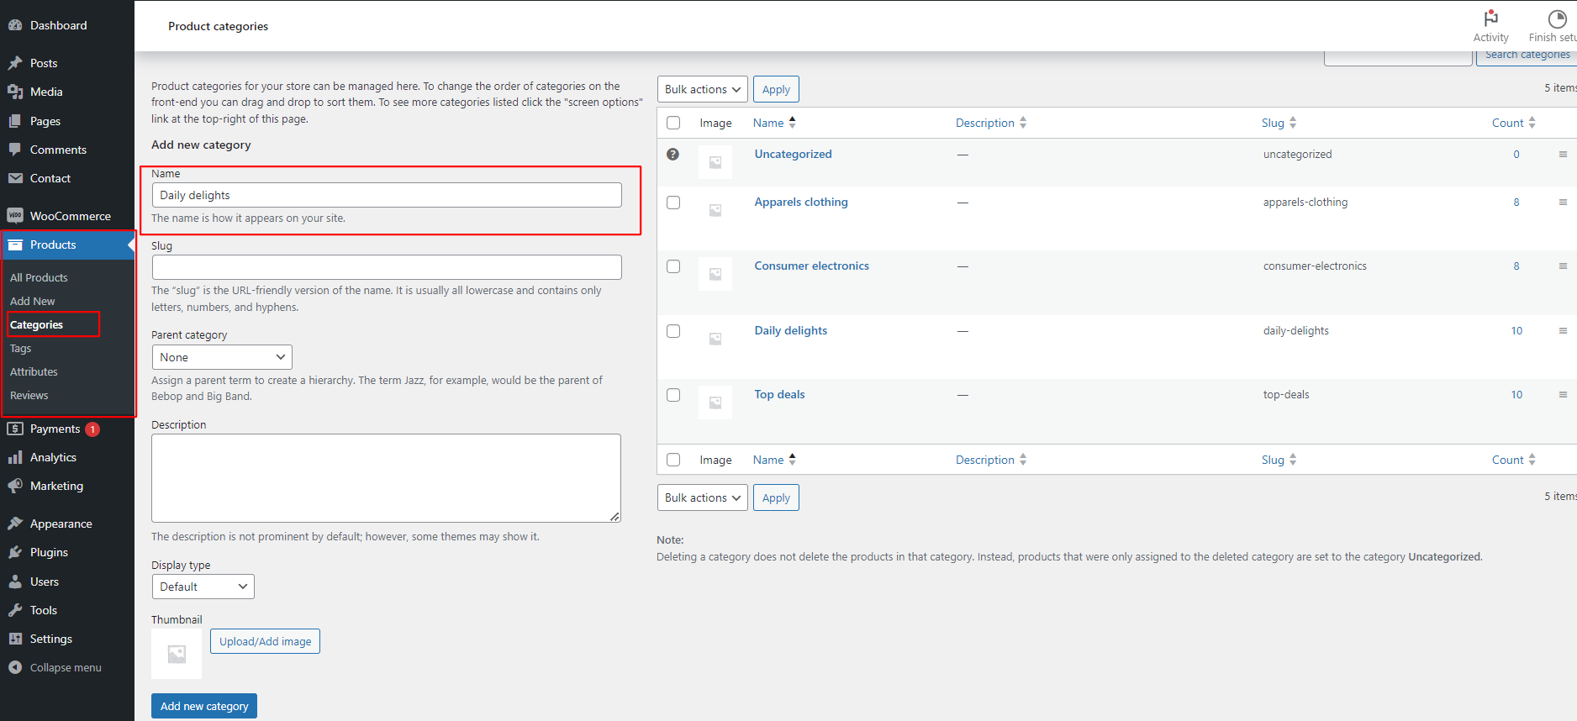Expand the Parent category dropdown

222,357
